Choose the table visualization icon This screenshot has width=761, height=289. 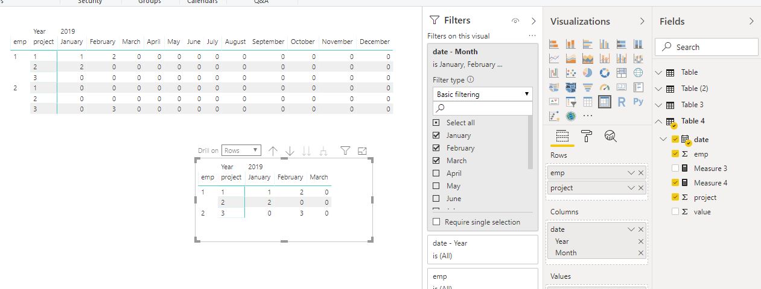coord(588,102)
